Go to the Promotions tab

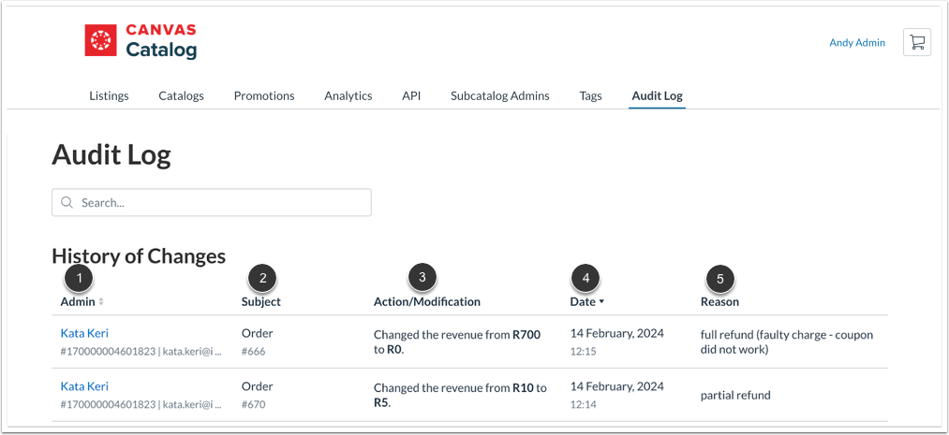coord(264,96)
